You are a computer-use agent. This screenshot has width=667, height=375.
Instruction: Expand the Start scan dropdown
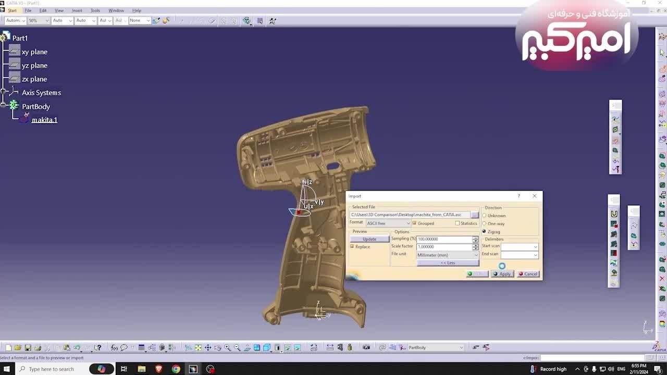pyautogui.click(x=535, y=247)
